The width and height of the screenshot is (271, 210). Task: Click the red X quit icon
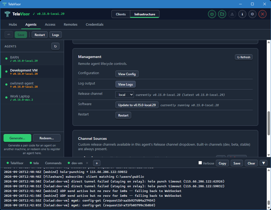click(262, 14)
